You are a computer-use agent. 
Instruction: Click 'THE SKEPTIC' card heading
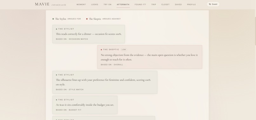click(111, 50)
